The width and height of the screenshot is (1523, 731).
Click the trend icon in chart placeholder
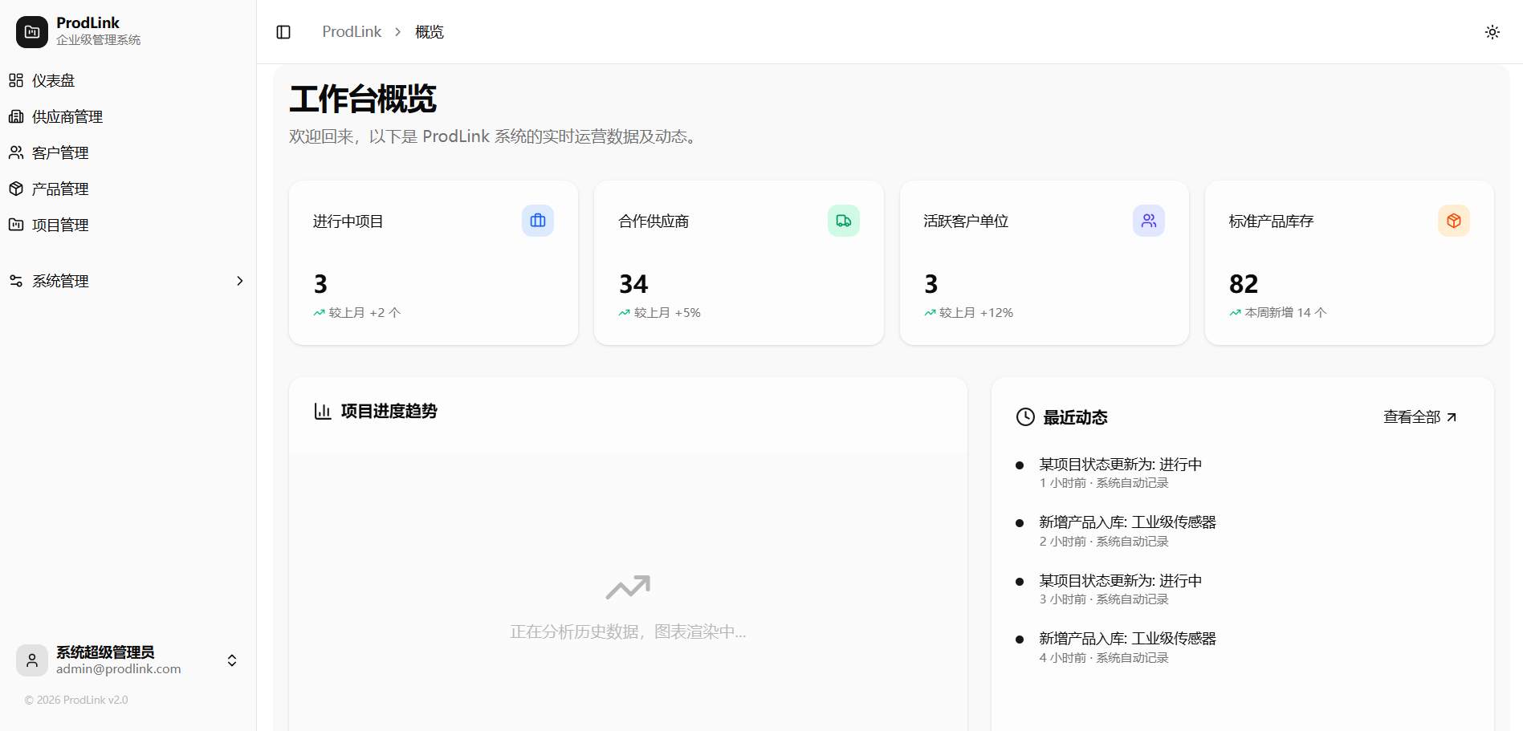pos(628,587)
